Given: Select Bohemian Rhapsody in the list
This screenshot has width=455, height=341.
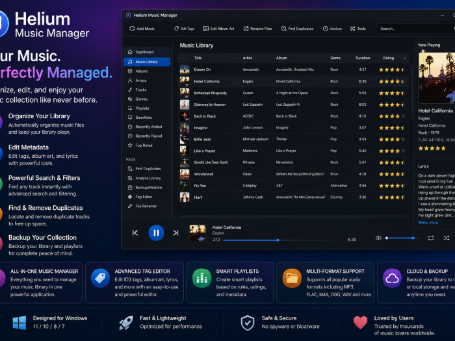Looking at the screenshot, I should (x=293, y=93).
